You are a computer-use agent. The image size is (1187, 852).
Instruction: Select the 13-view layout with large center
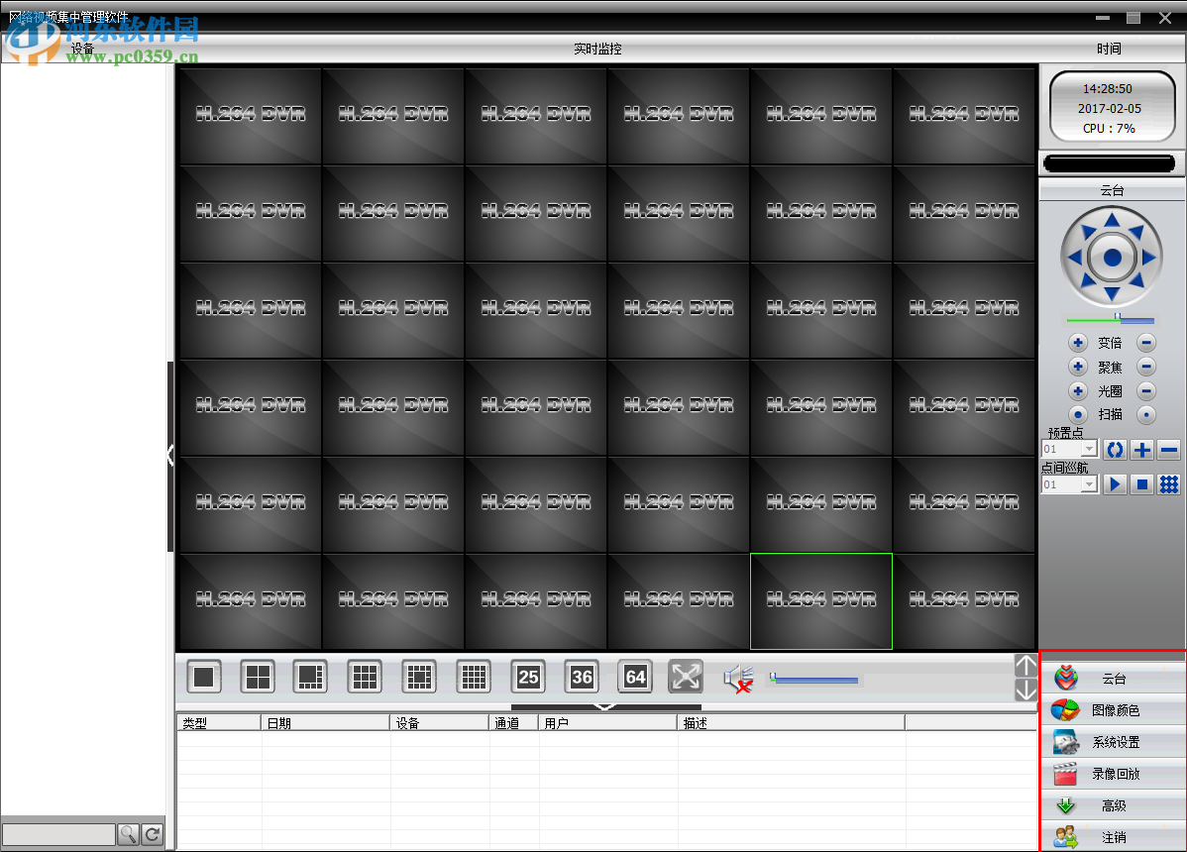coord(419,677)
